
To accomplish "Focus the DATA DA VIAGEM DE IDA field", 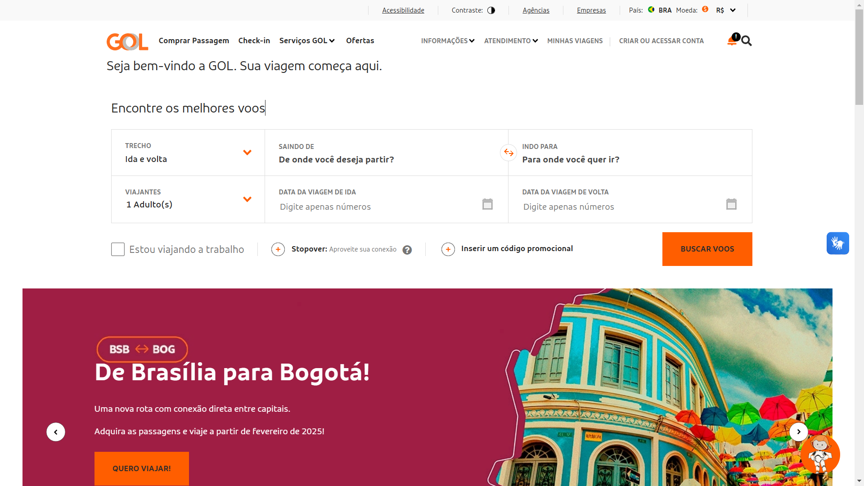I will click(387, 199).
